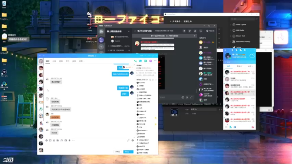Click the add-contact icon at QQ panel bottom
292x164 pixels.
click(231, 127)
